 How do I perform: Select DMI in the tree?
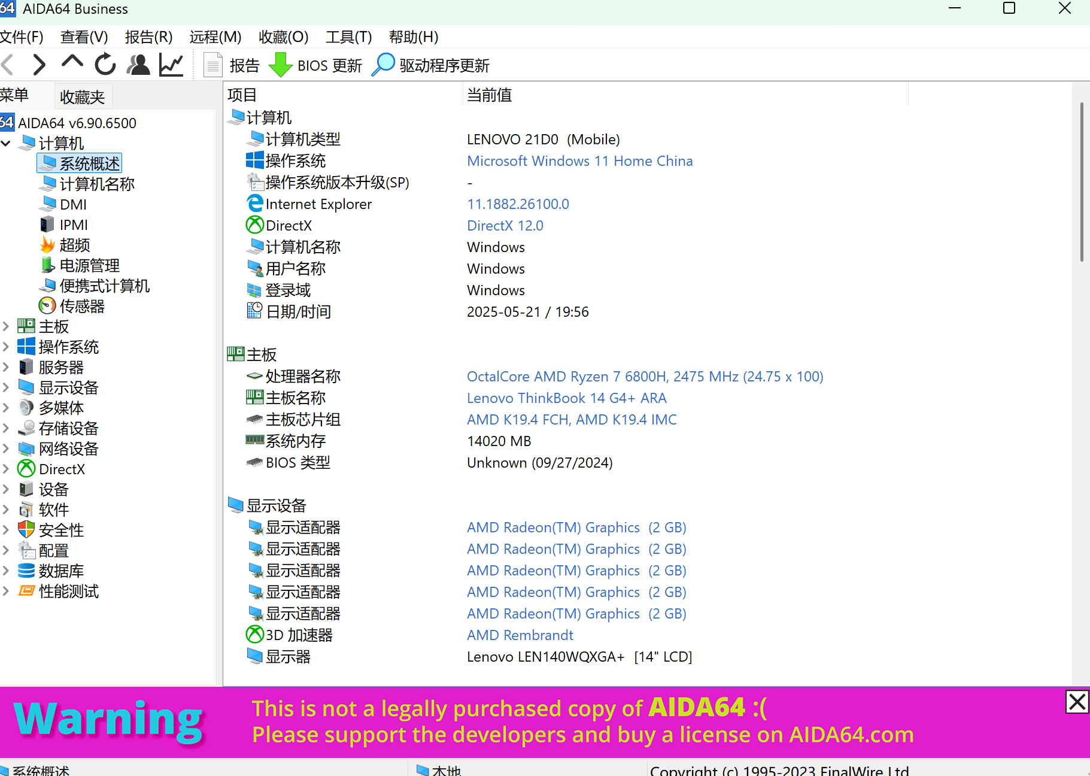[x=73, y=205]
